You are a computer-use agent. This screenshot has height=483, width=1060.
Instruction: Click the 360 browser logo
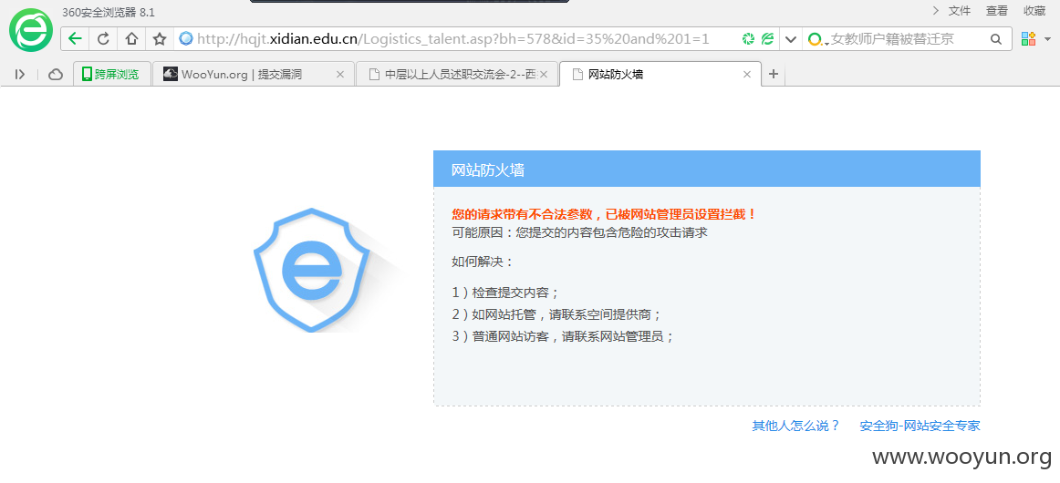pos(30,30)
